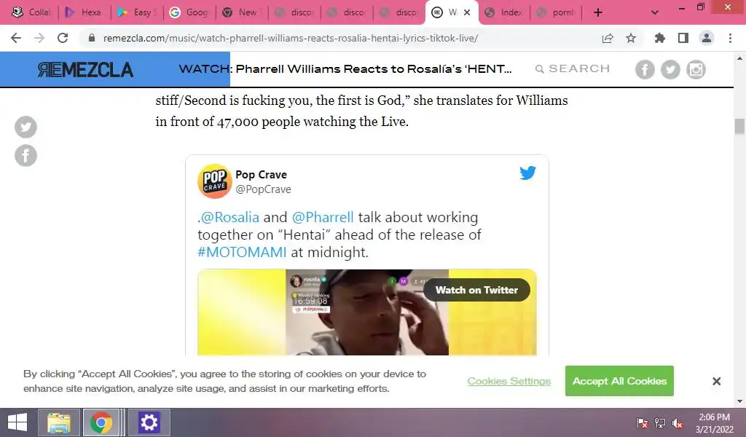Open File Explorer from taskbar
The width and height of the screenshot is (746, 437).
(x=59, y=422)
